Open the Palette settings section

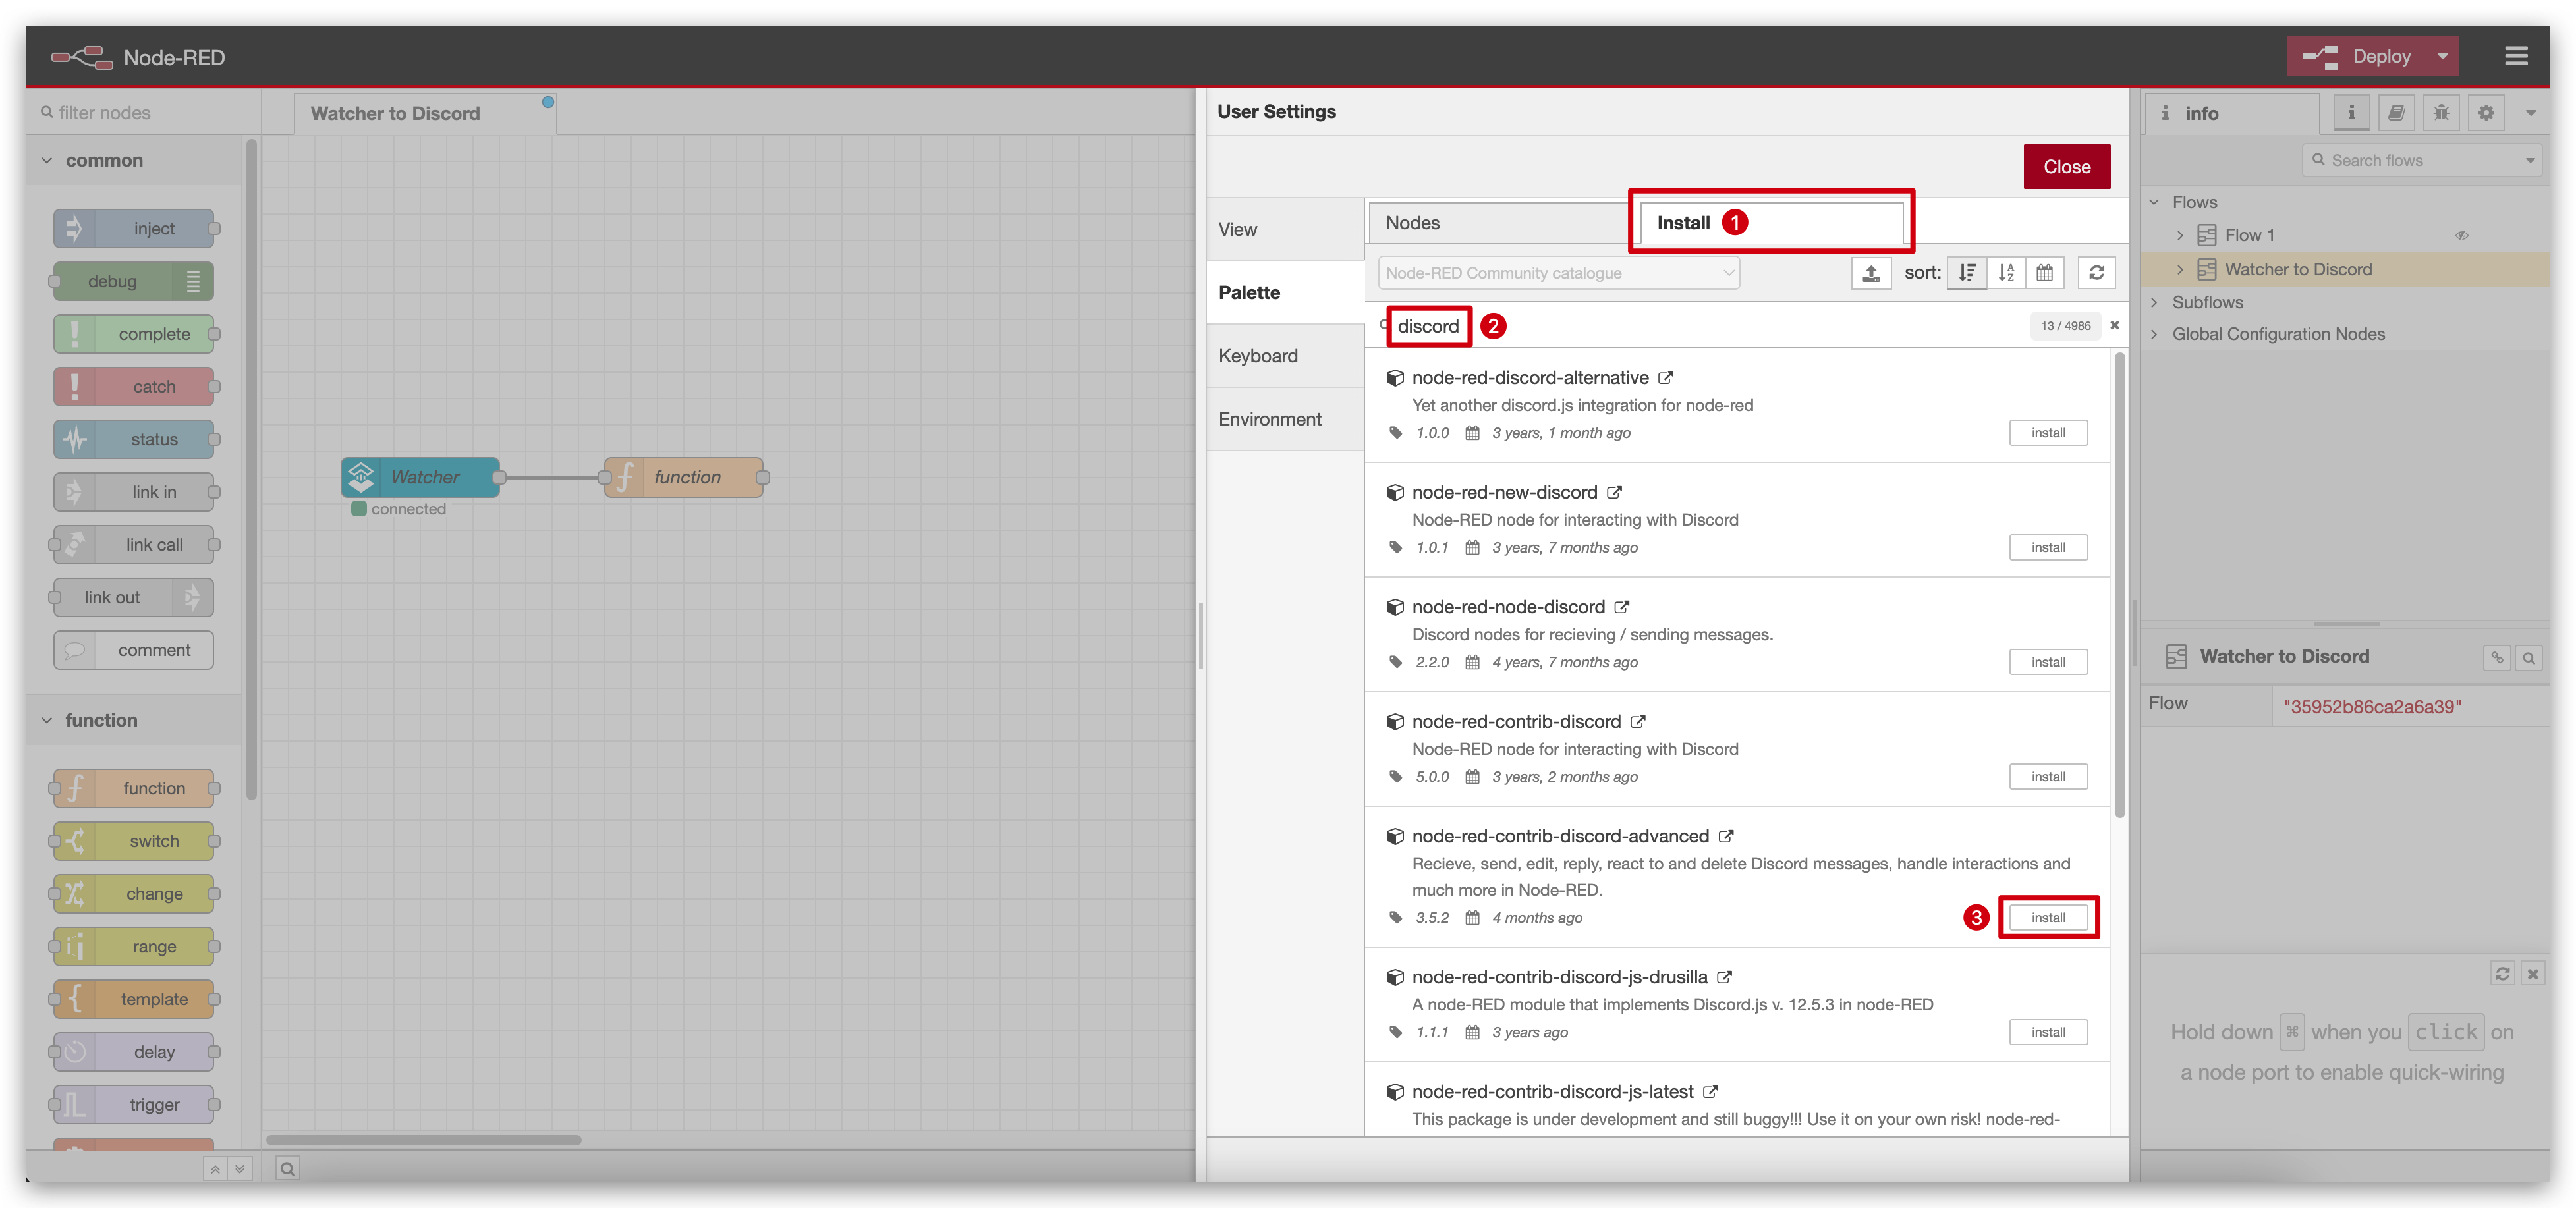coord(1285,292)
